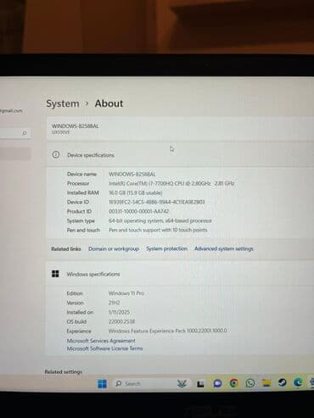The width and height of the screenshot is (314, 418).
Task: Click the search highlight icon in taskbar search
Action: [182, 383]
